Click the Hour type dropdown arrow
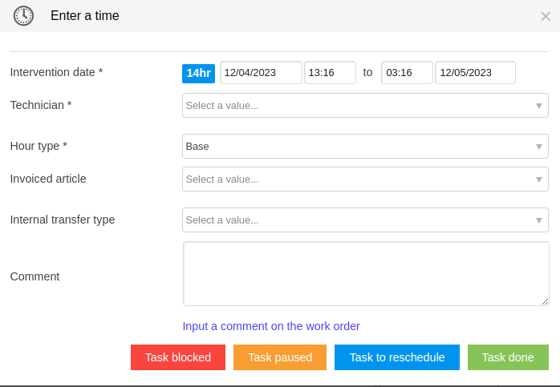 click(539, 147)
